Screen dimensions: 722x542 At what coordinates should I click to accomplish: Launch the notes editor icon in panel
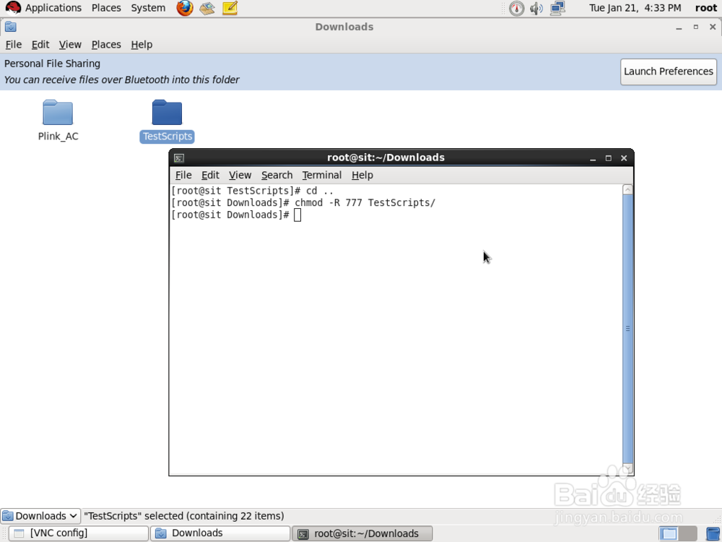(230, 8)
